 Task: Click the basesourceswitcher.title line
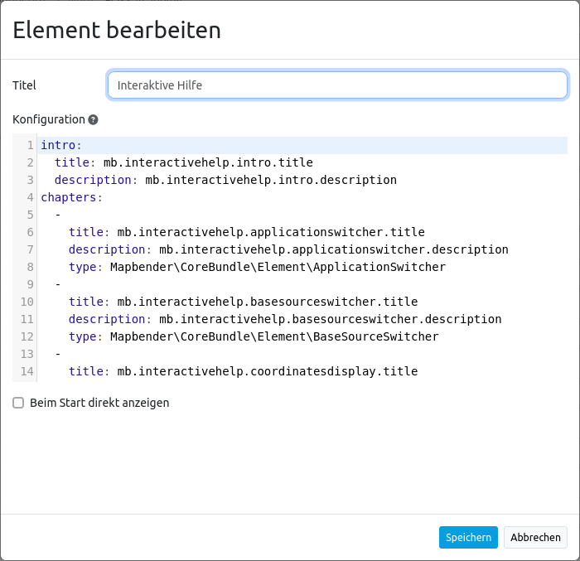[243, 302]
